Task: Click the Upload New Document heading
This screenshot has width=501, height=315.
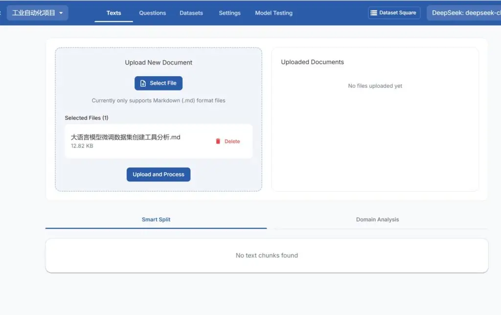Action: [159, 63]
